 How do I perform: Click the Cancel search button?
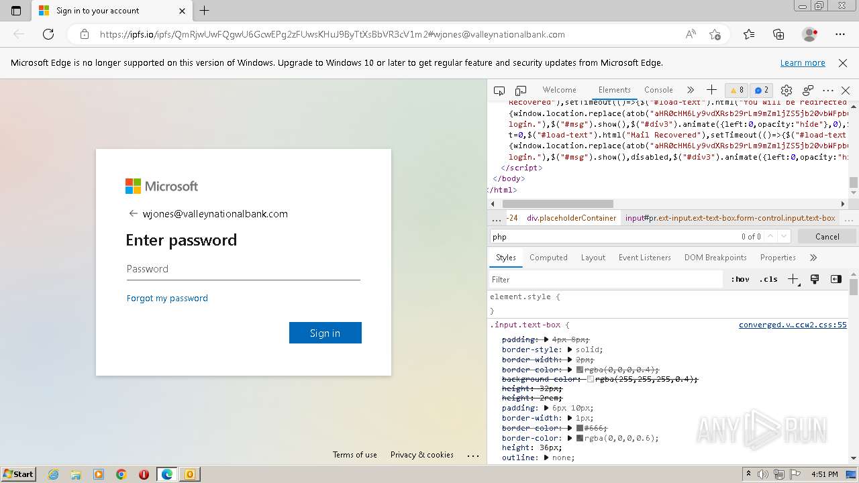[827, 236]
